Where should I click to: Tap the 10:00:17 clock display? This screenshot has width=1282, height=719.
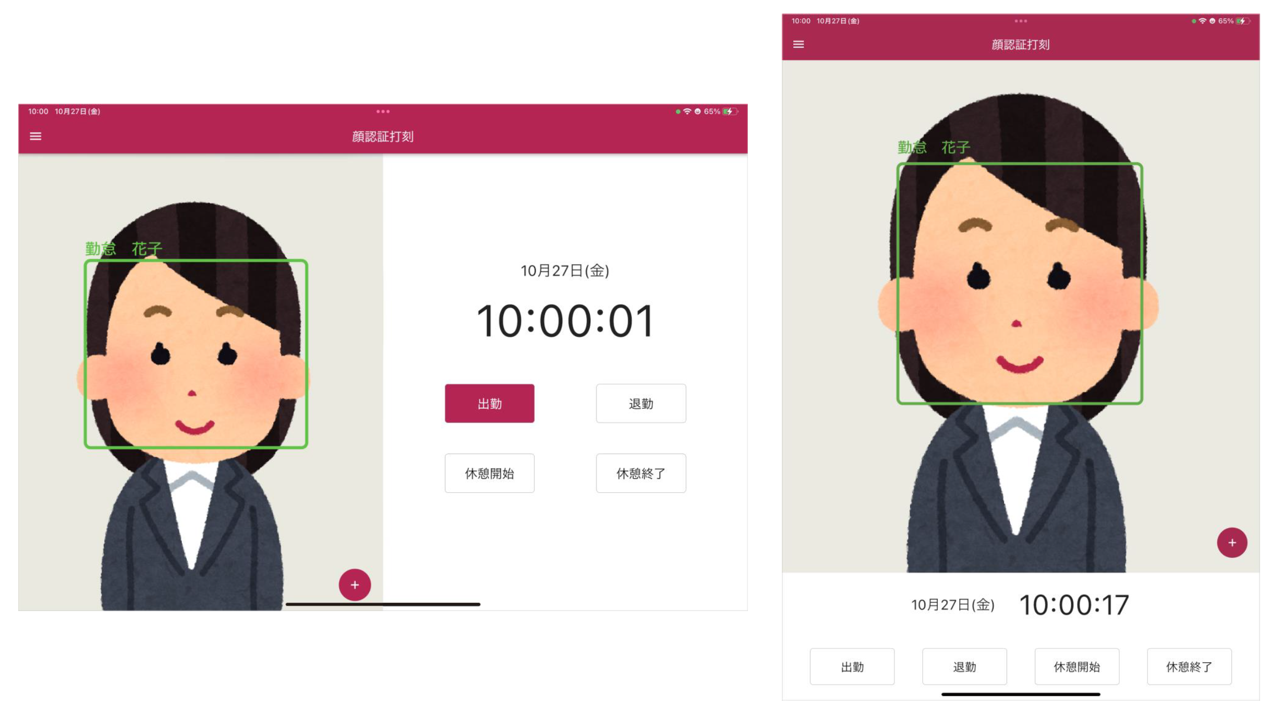[x=1074, y=605]
